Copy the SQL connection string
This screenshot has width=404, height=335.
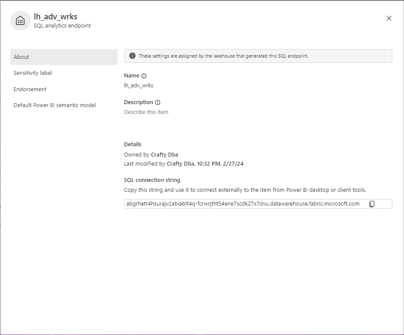click(372, 204)
